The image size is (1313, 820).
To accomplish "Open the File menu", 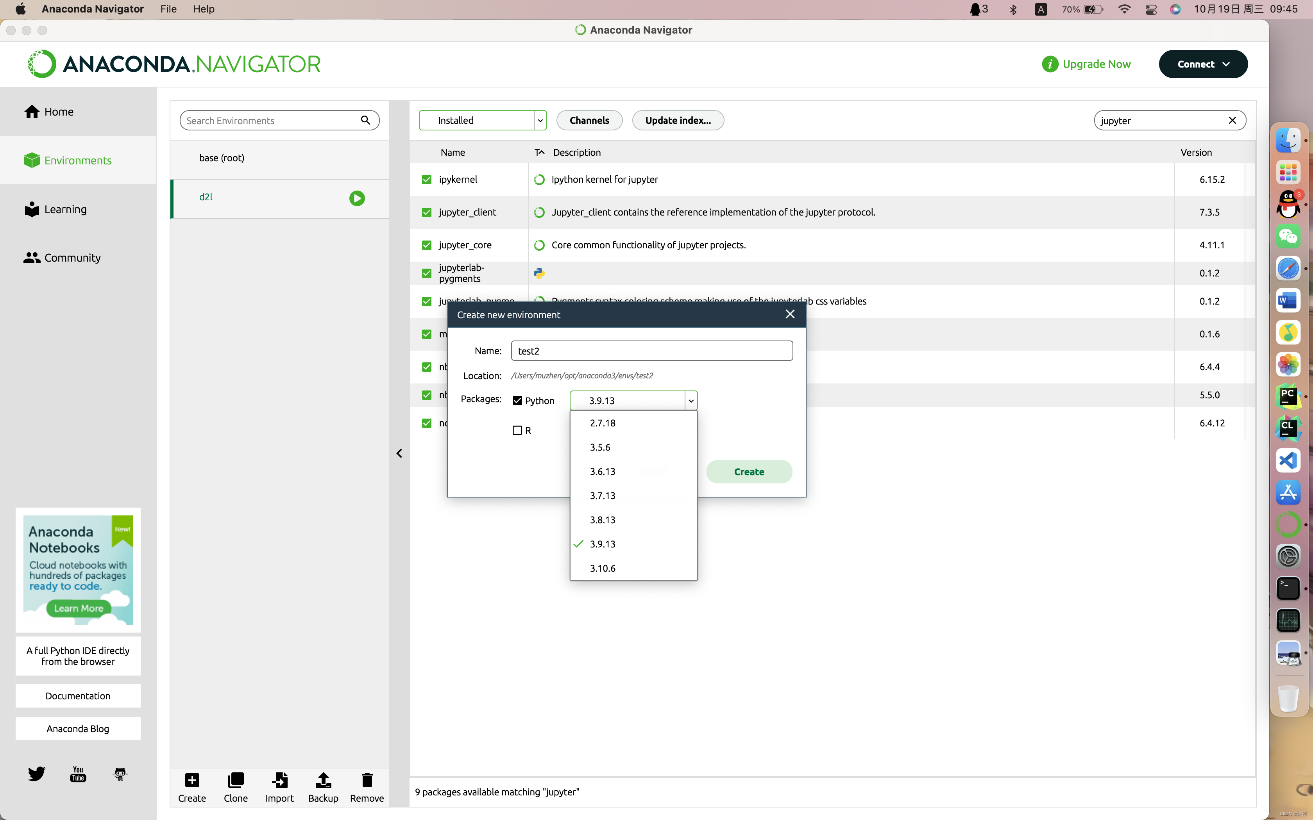I will coord(168,9).
